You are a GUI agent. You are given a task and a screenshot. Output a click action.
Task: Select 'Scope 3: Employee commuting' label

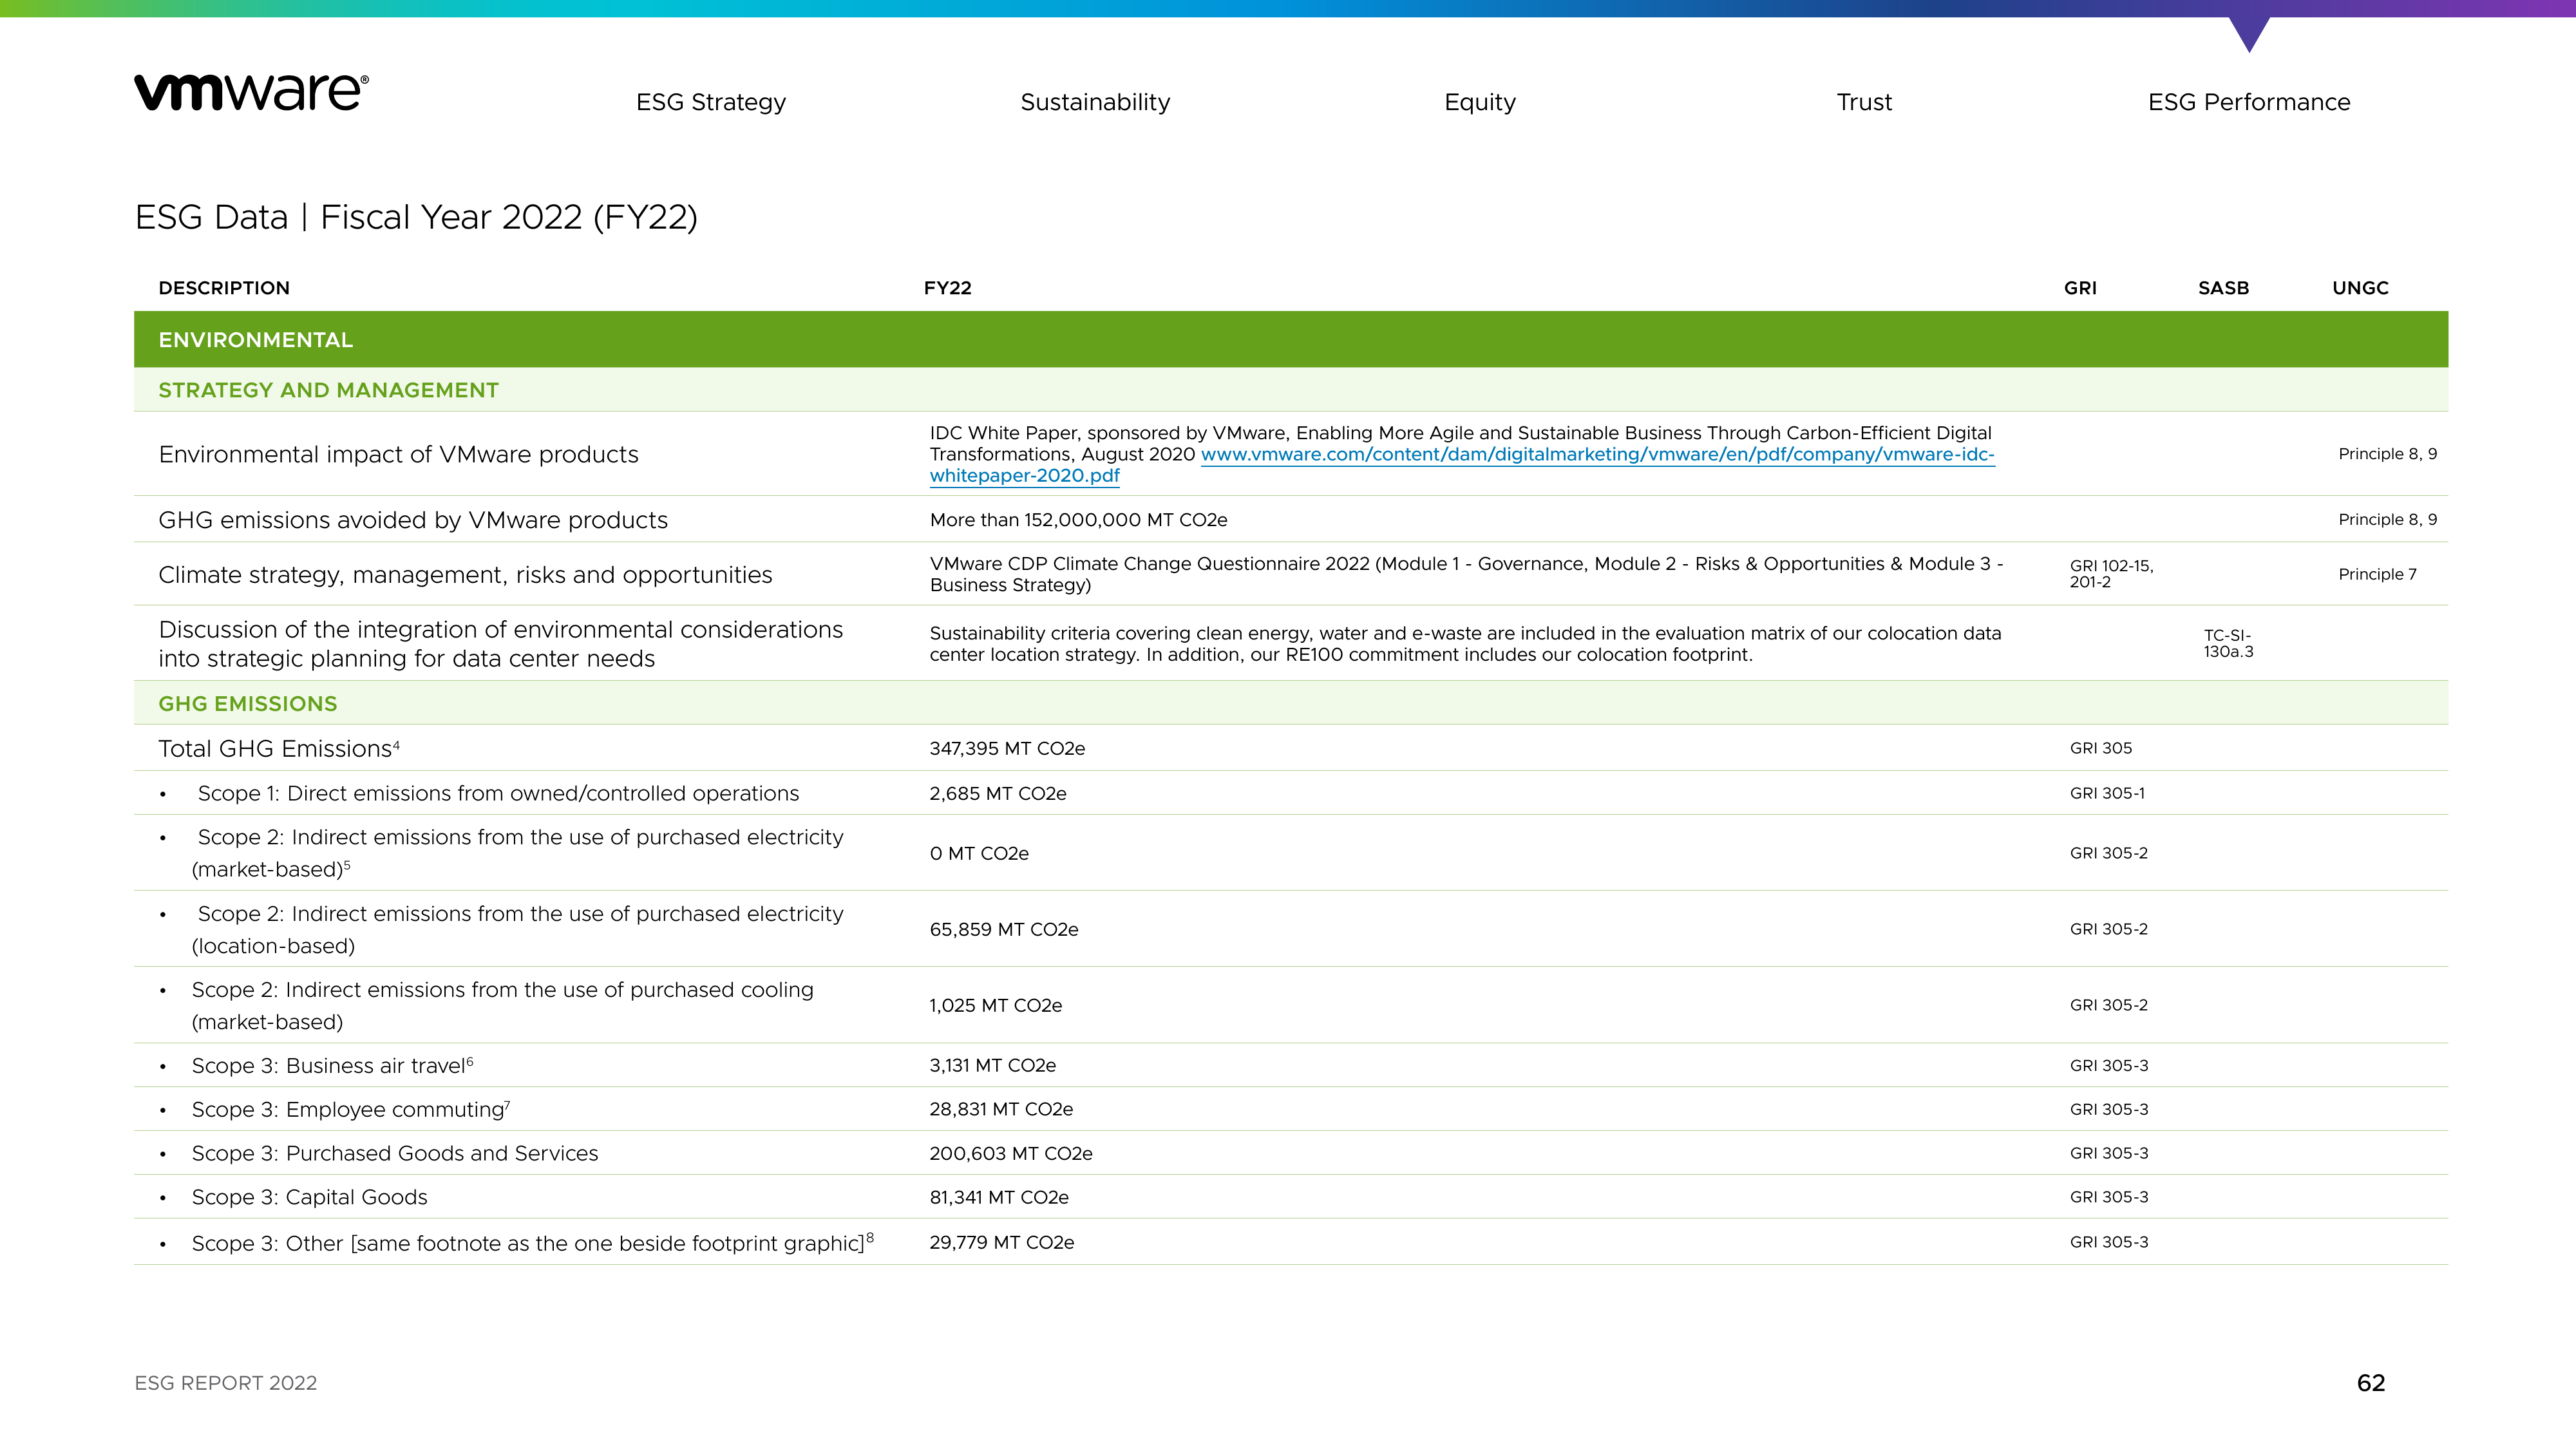tap(350, 1110)
